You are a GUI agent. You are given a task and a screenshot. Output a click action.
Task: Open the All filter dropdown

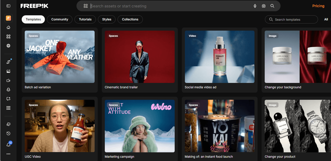pos(326,19)
